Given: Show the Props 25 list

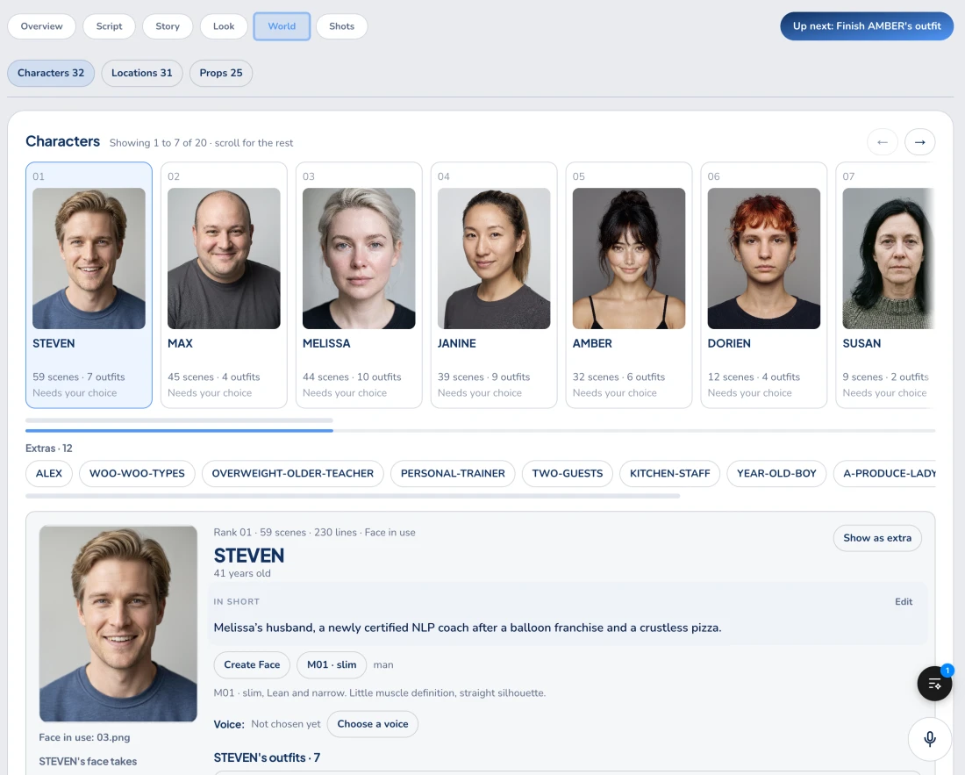Looking at the screenshot, I should pos(221,73).
